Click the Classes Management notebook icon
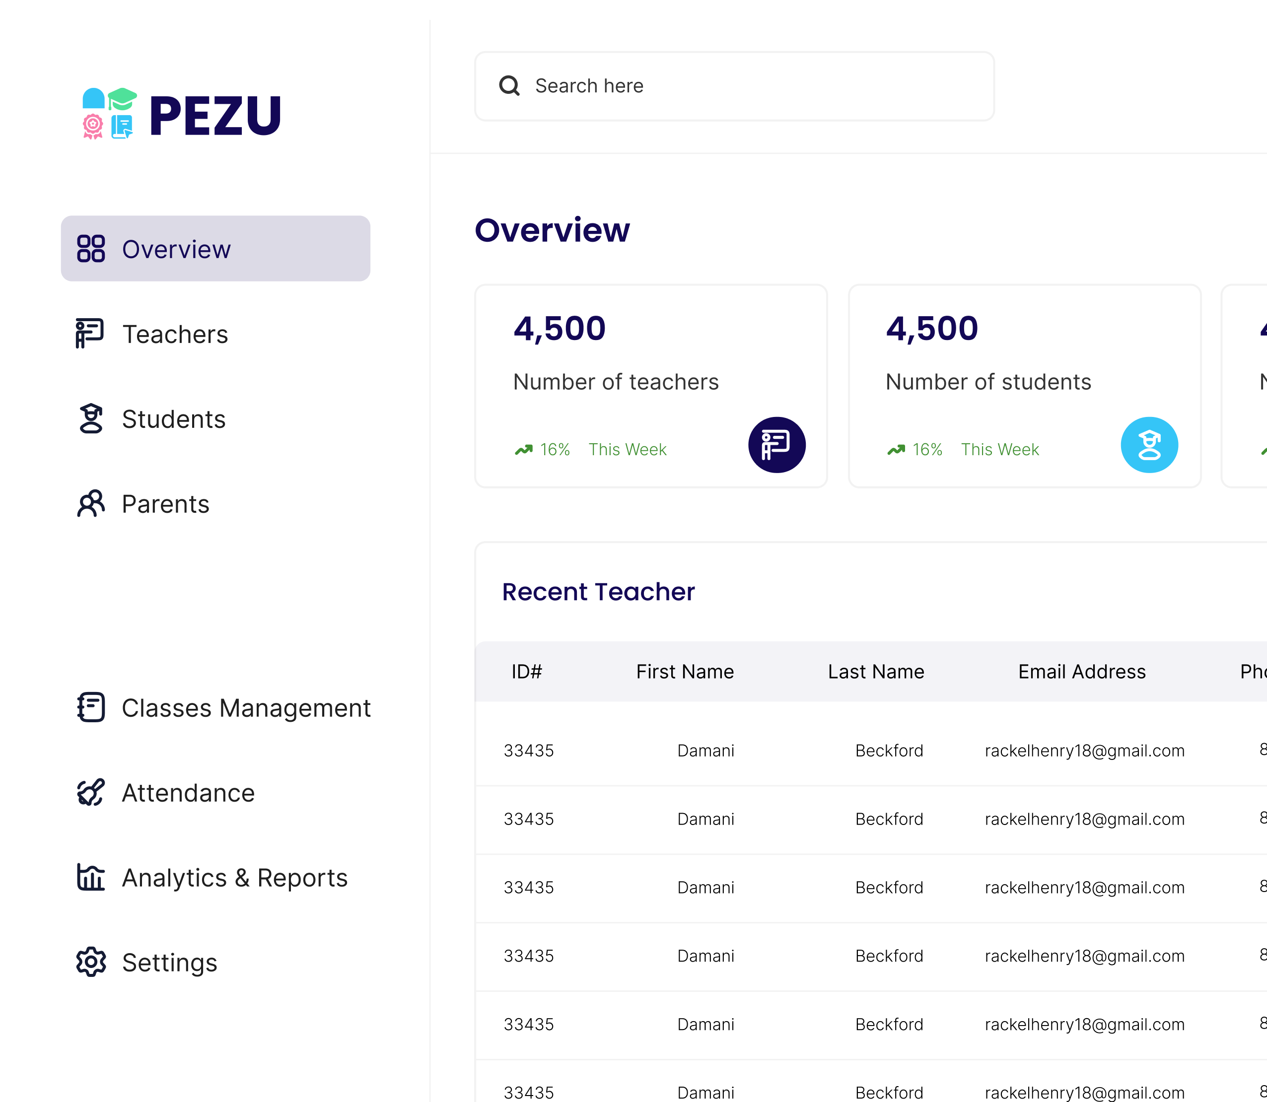 [x=91, y=707]
